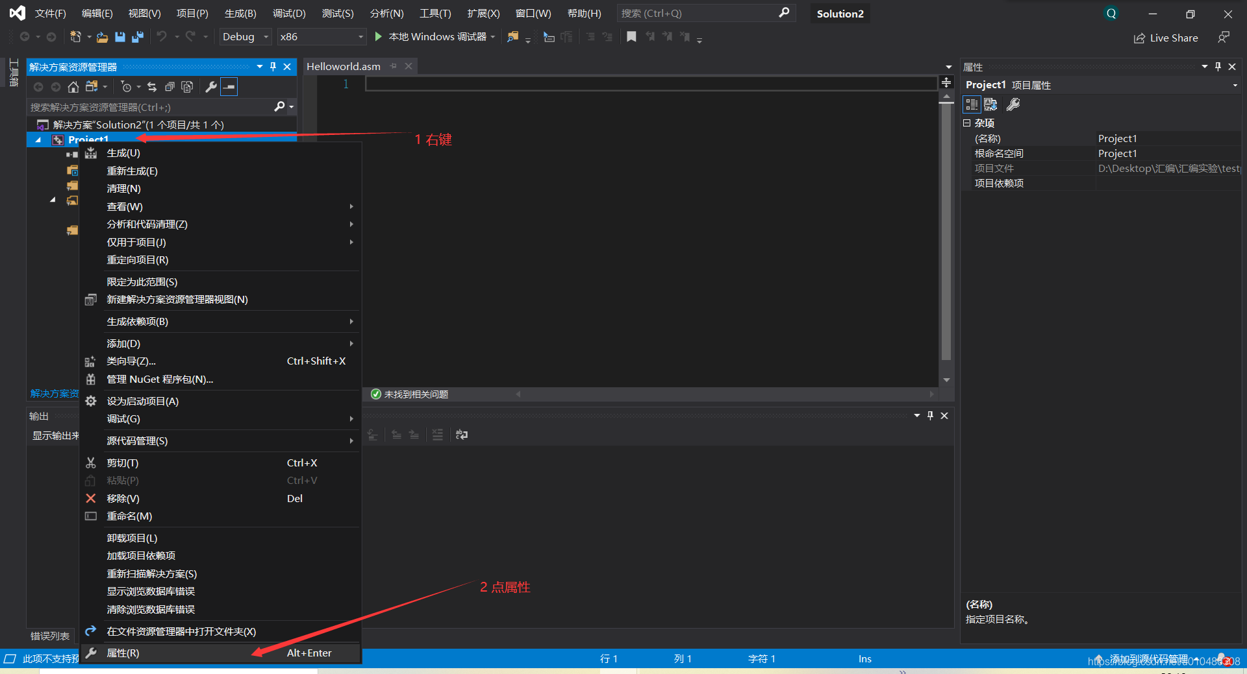Toggle Alphabetical sort in Properties panel

coord(990,104)
